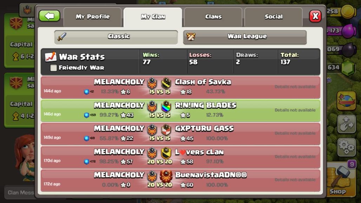Open the settings gears icon

pos(347,147)
